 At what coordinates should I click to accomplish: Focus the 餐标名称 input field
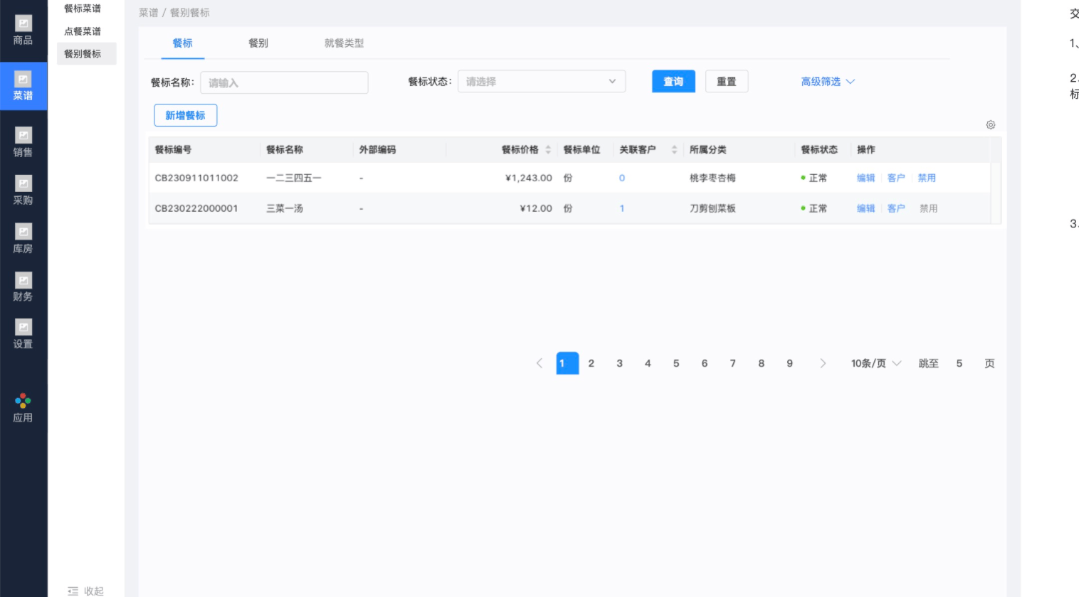tap(284, 82)
